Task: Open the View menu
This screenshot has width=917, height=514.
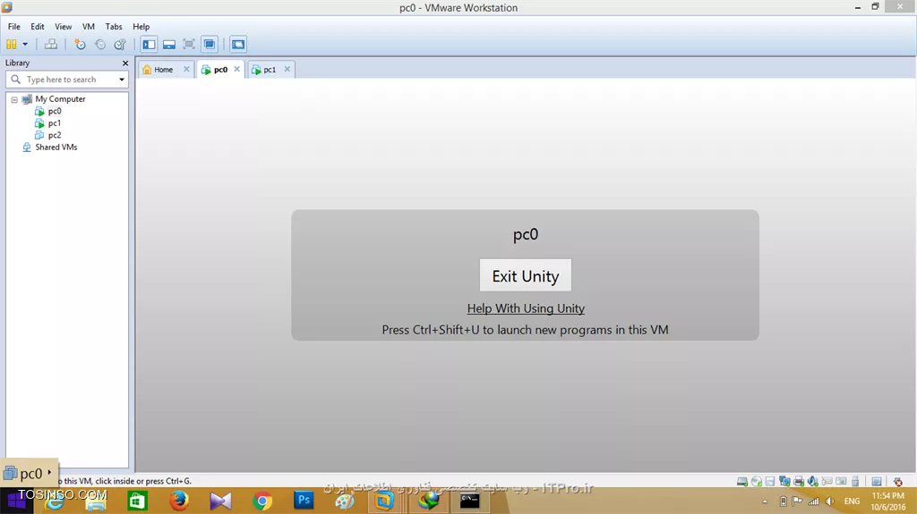Action: coord(64,26)
